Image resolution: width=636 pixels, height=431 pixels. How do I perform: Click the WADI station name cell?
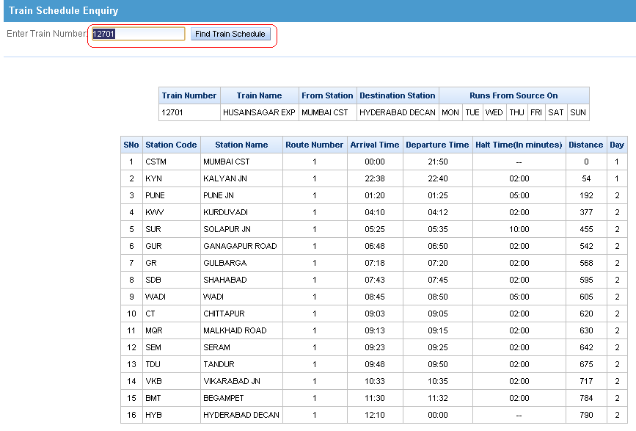point(241,297)
